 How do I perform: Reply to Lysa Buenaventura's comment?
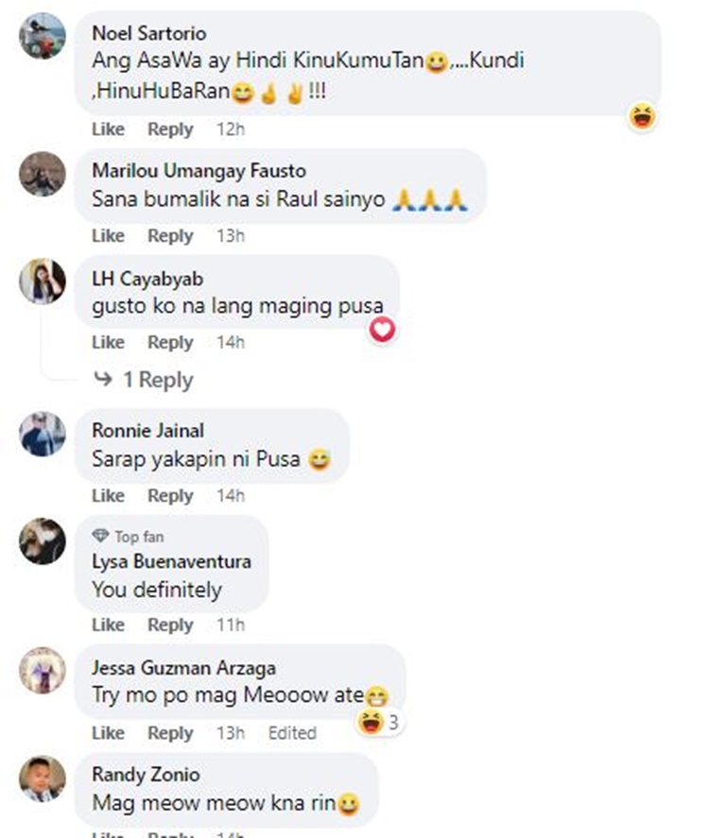point(170,624)
